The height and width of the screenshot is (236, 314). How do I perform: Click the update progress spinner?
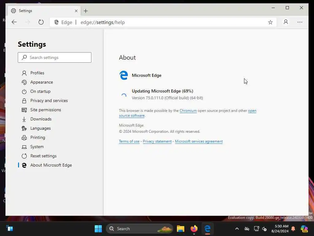(x=124, y=96)
